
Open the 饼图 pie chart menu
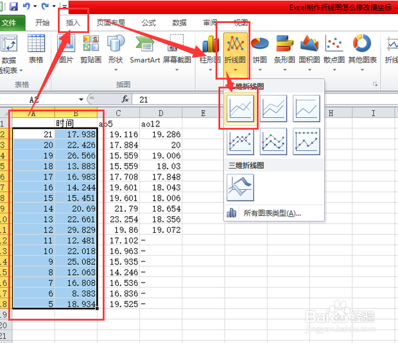click(260, 53)
